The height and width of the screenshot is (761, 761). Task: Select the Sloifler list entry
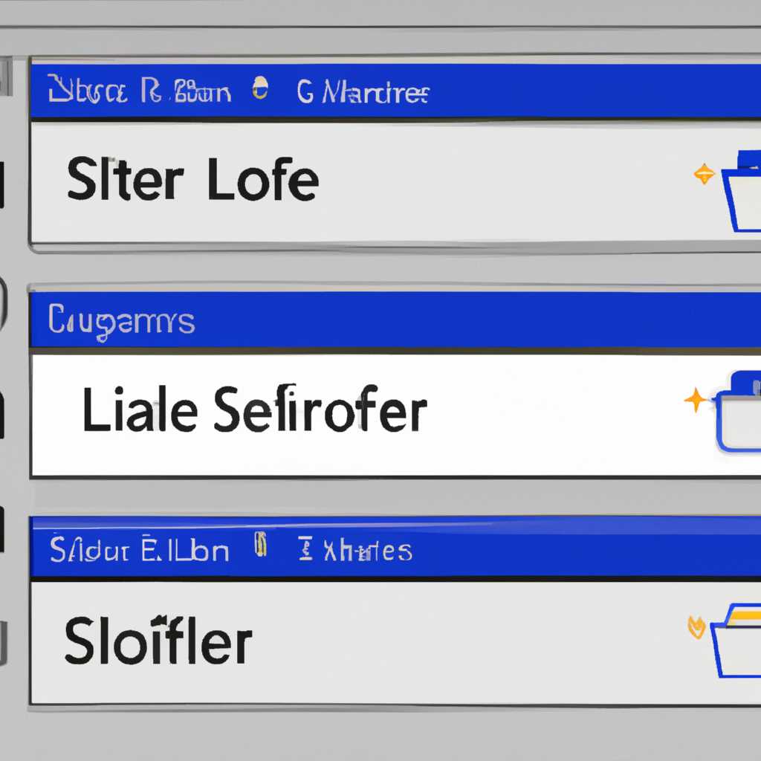point(395,643)
